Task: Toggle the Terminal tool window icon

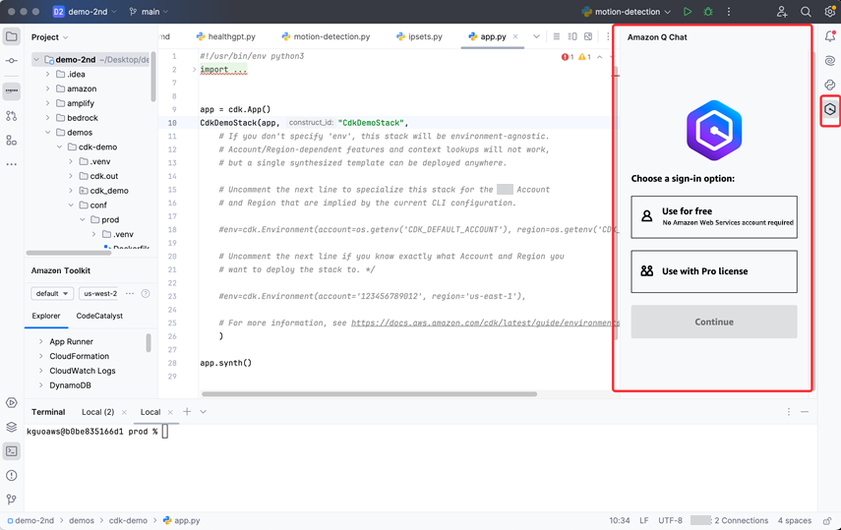Action: [x=11, y=451]
